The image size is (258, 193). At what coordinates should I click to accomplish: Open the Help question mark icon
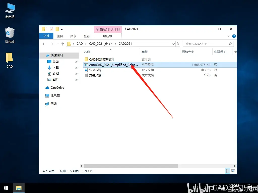point(234,36)
